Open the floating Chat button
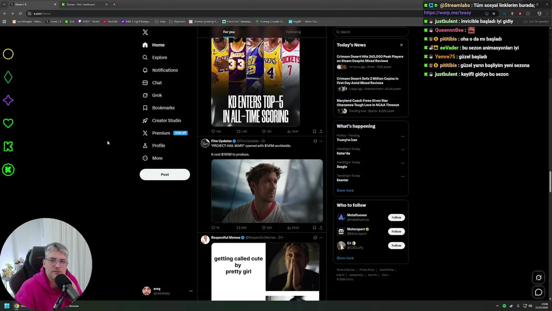 (x=538, y=292)
